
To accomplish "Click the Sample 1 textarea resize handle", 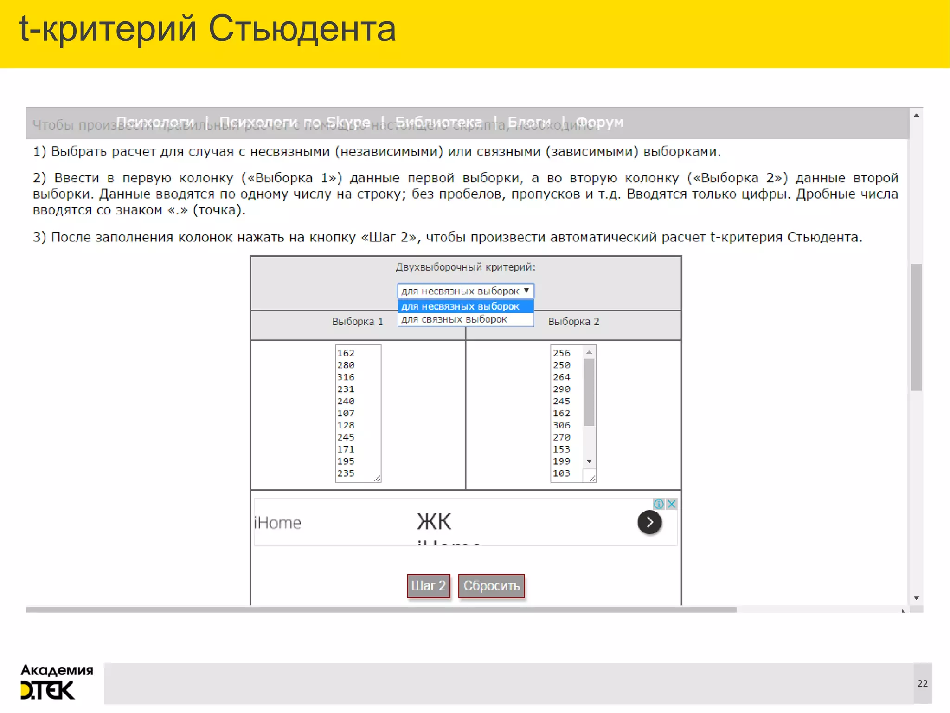I will [x=377, y=478].
